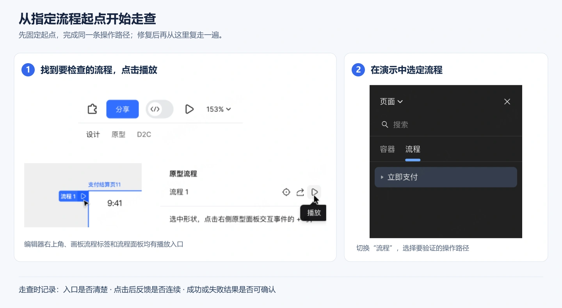This screenshot has height=308, width=562.
Task: Switch to the 原型 tab
Action: (118, 135)
